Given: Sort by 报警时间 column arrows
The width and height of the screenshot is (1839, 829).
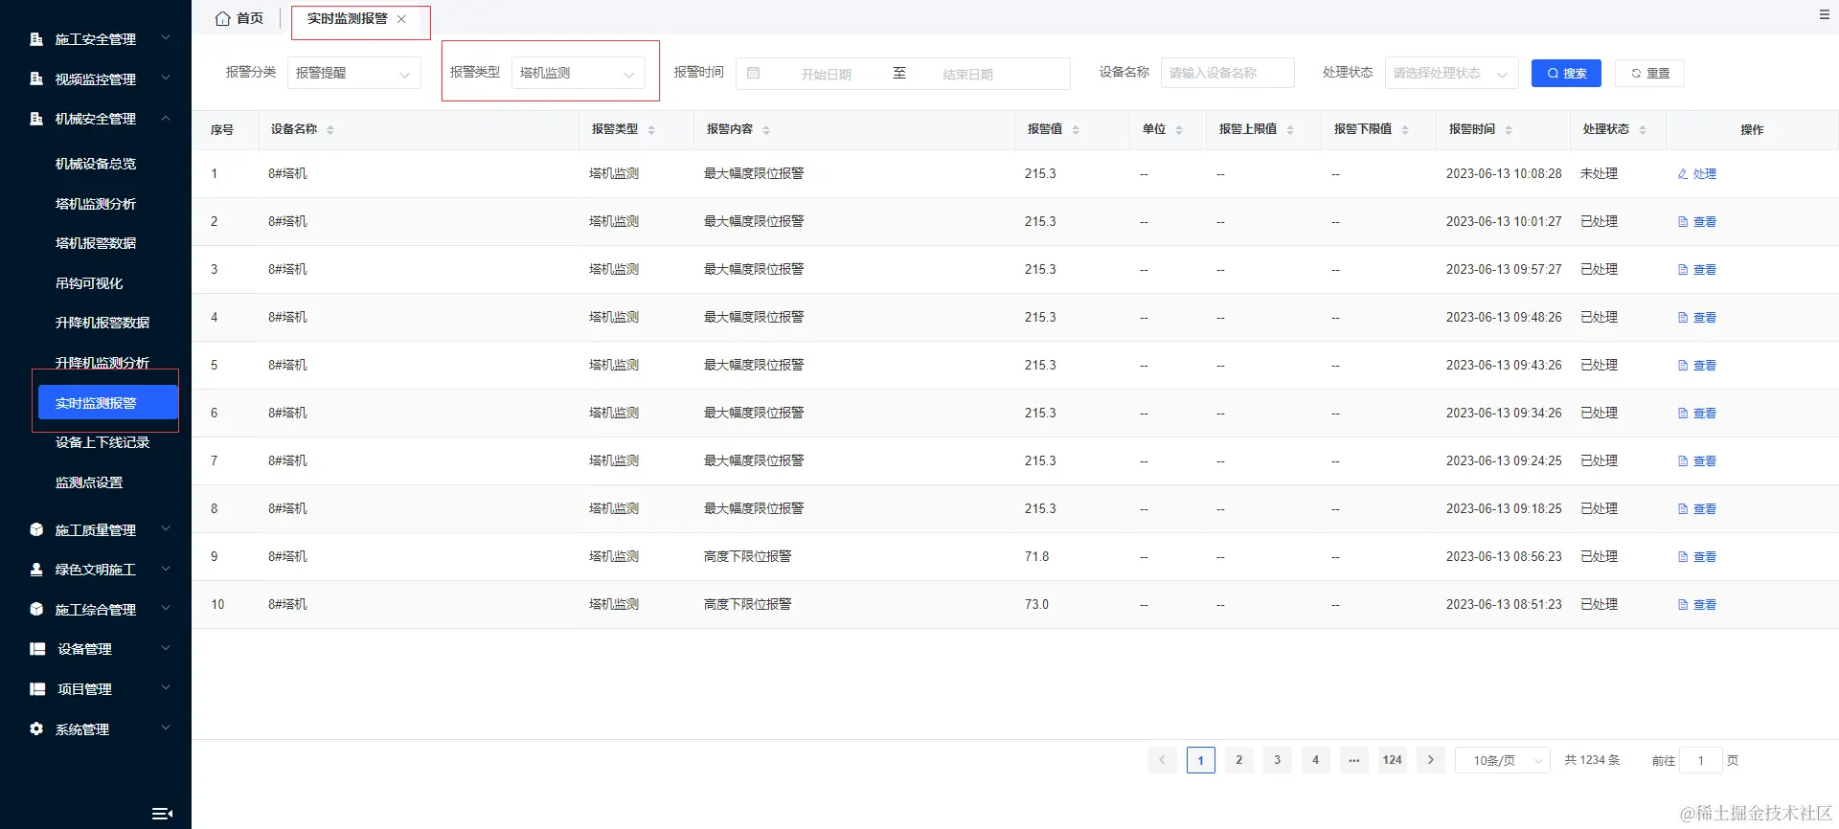Looking at the screenshot, I should click(1509, 130).
